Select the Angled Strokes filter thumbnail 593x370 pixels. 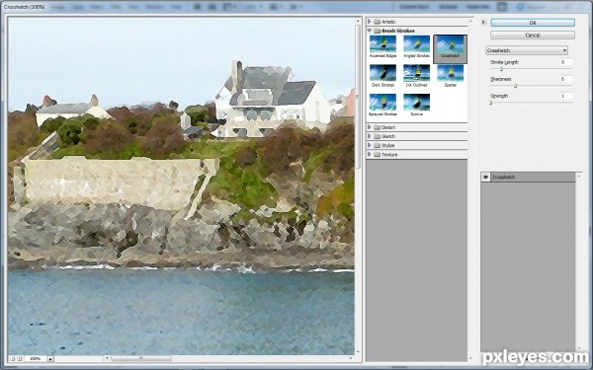tap(416, 43)
